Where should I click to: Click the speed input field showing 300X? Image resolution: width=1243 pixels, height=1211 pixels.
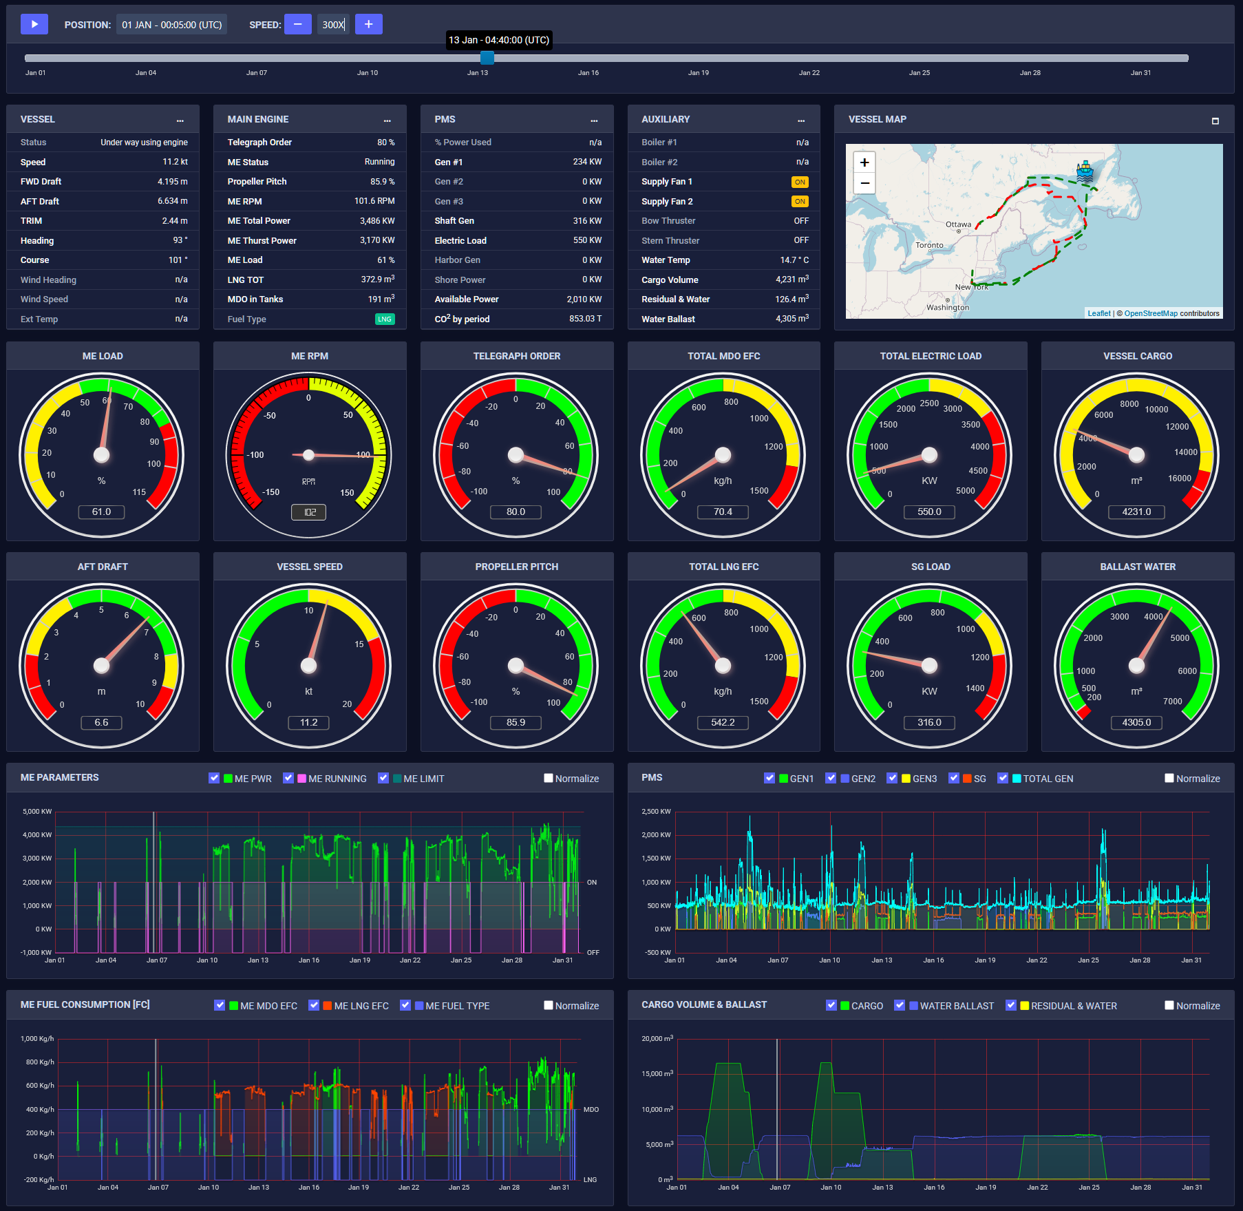[x=333, y=24]
